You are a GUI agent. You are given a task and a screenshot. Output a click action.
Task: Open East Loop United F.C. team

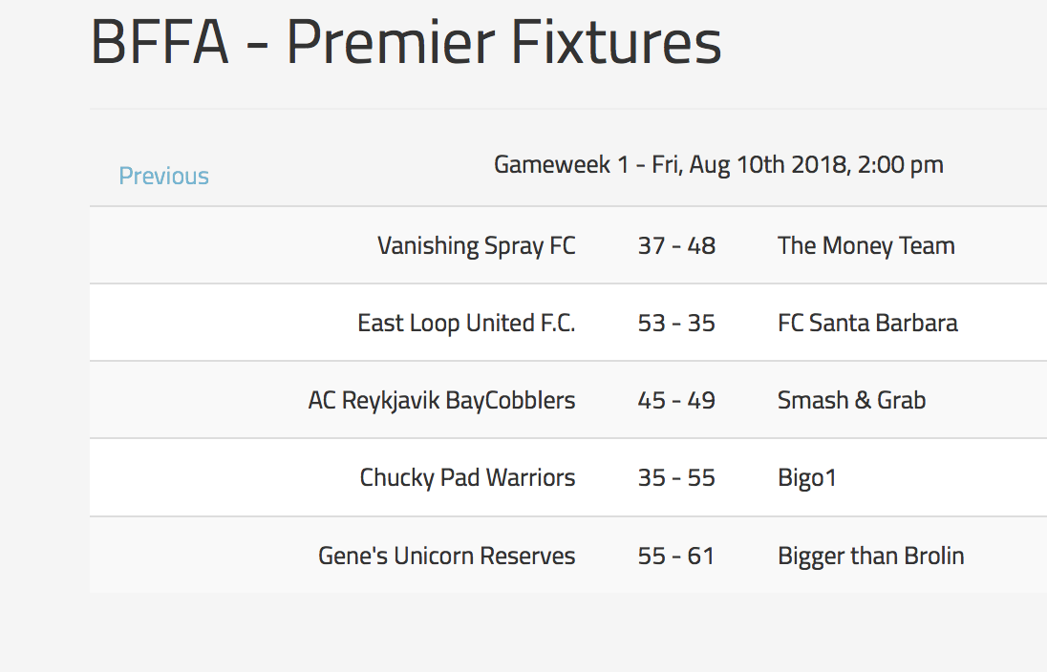point(466,323)
